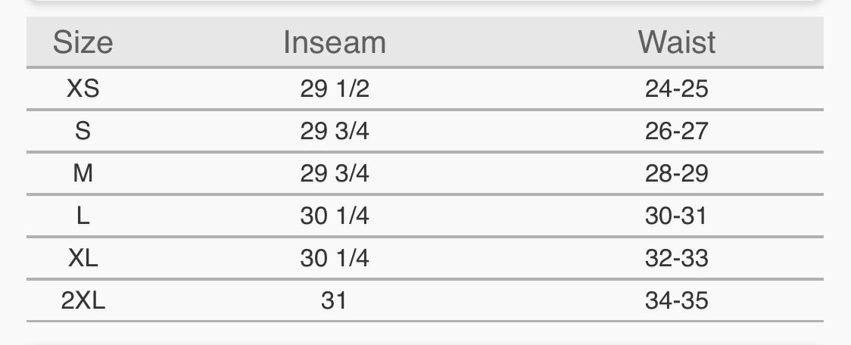The height and width of the screenshot is (345, 851).
Task: Select the XL size row label
Action: pos(83,259)
